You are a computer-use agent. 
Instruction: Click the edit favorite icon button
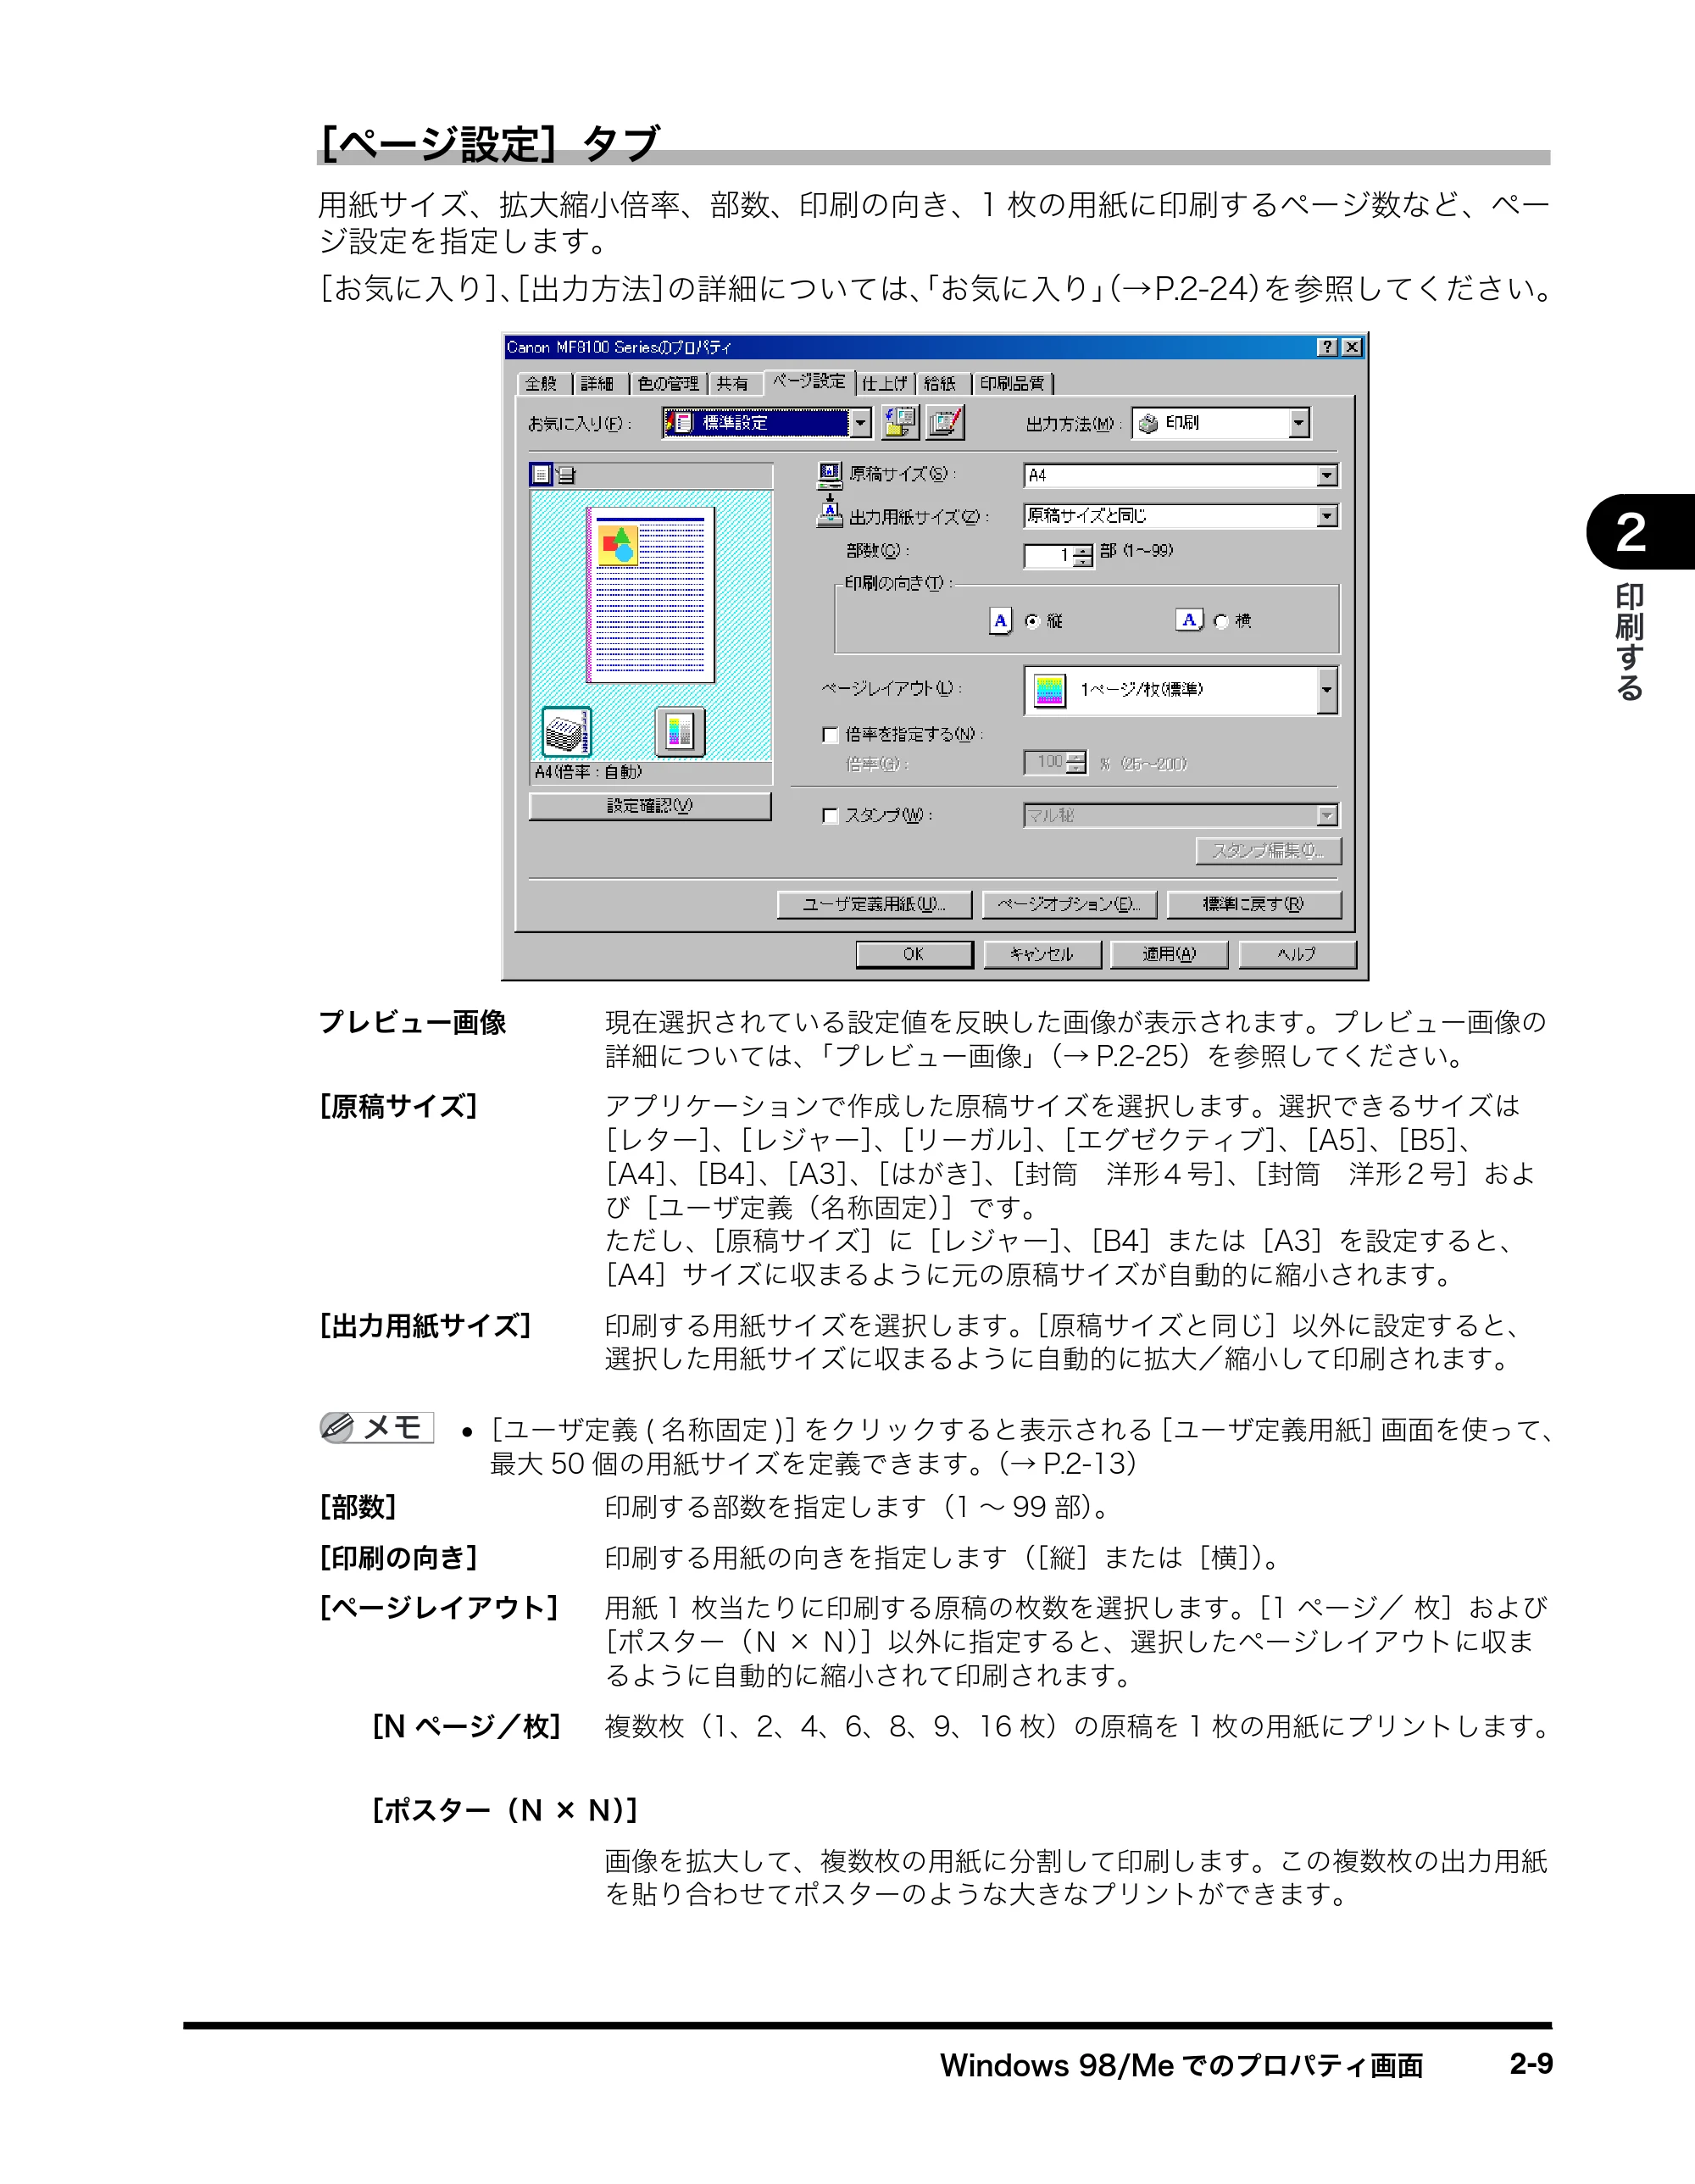coord(944,423)
